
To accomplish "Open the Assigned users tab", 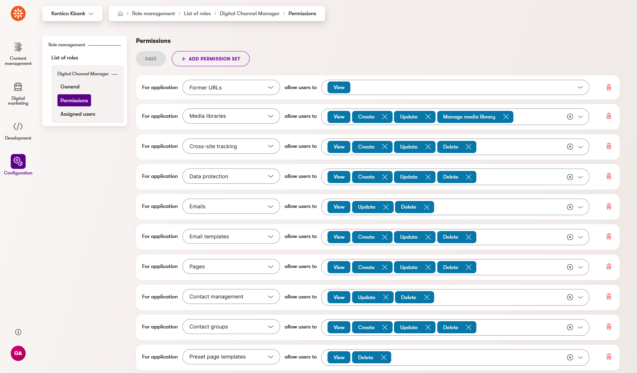I will (78, 114).
